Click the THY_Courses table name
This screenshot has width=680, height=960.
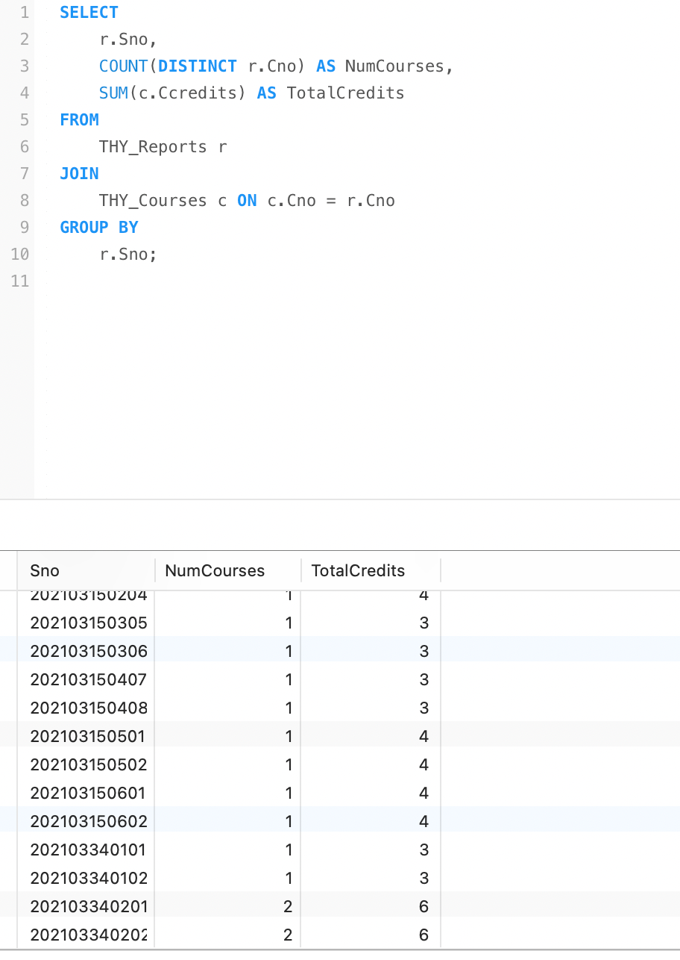point(153,201)
